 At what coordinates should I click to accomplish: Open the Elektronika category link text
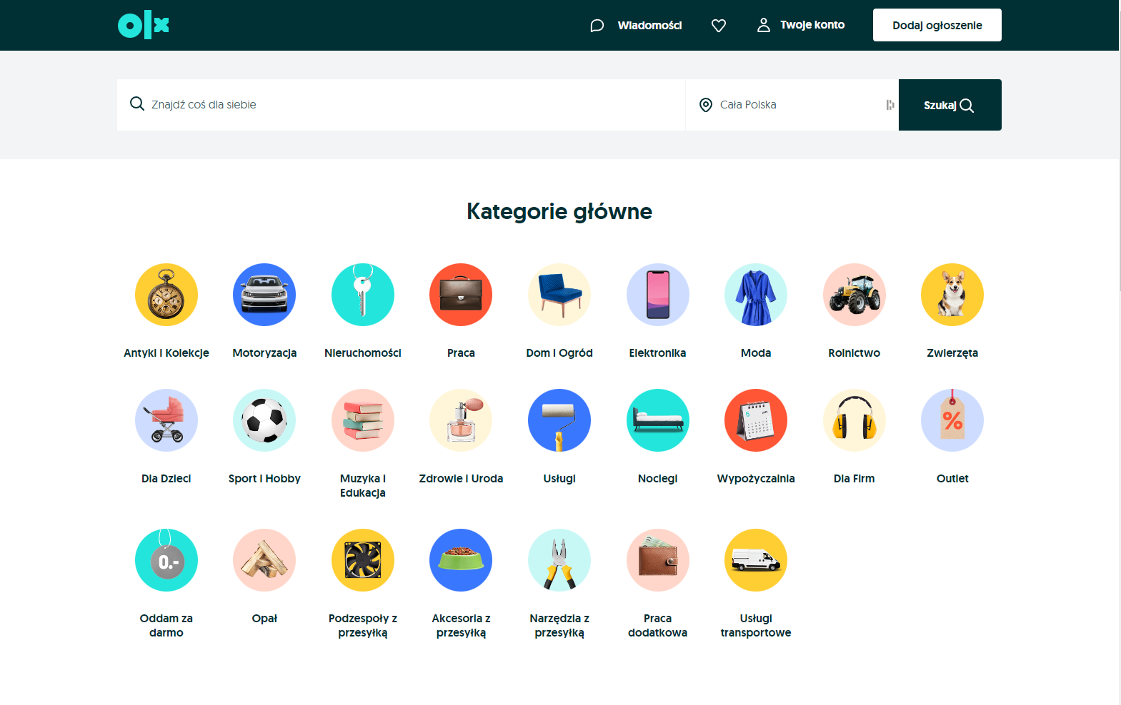(658, 352)
